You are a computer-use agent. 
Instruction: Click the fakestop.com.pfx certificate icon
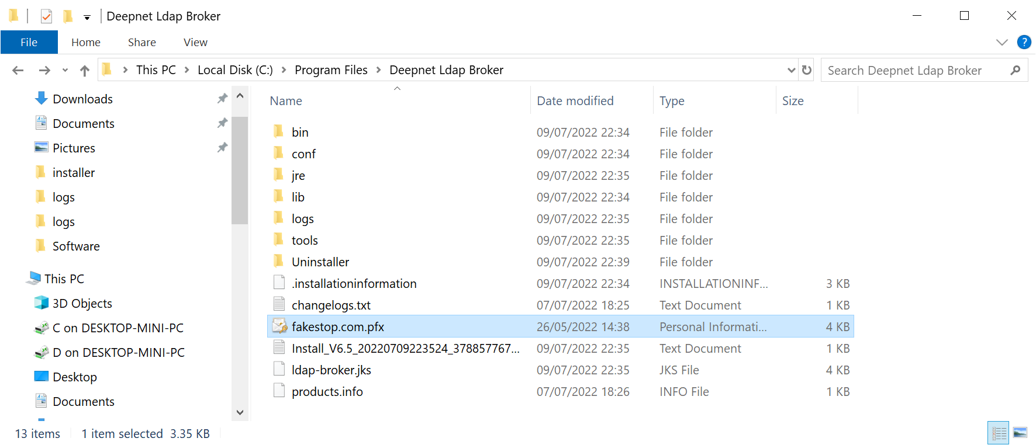click(279, 326)
